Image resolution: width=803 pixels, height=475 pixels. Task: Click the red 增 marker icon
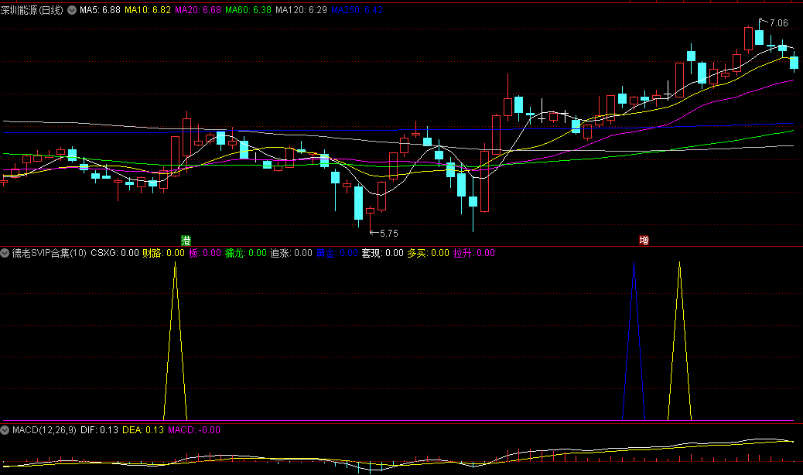tap(644, 240)
